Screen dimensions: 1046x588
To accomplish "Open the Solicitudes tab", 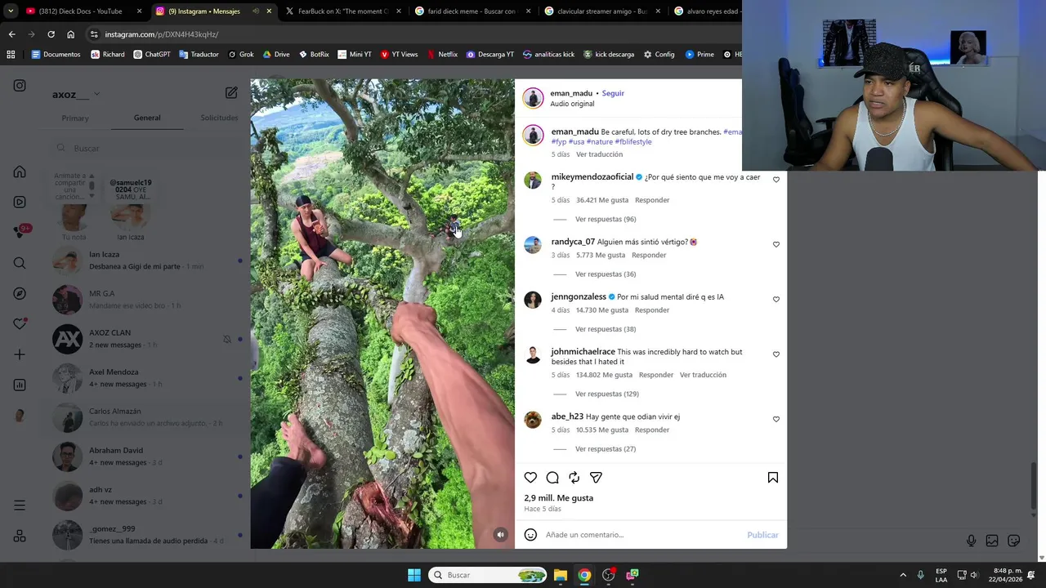I will coord(219,118).
